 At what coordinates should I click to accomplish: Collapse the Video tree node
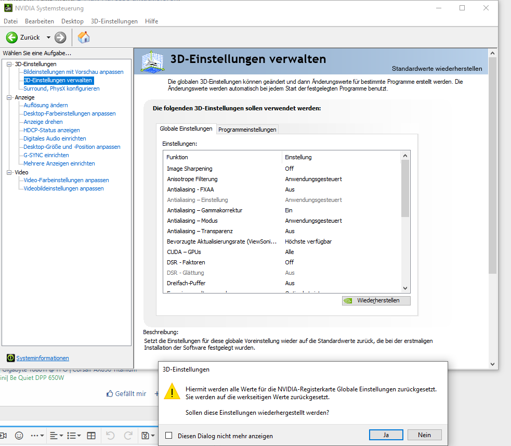click(9, 172)
